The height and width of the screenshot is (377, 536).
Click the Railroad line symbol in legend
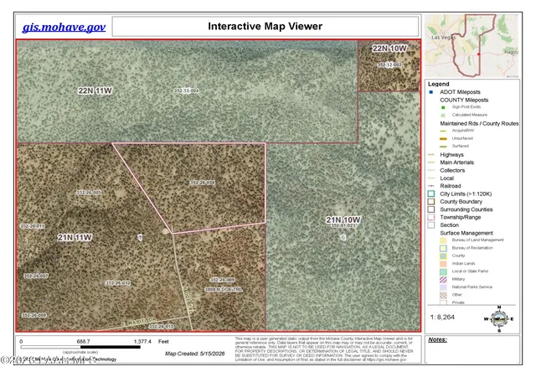click(431, 186)
